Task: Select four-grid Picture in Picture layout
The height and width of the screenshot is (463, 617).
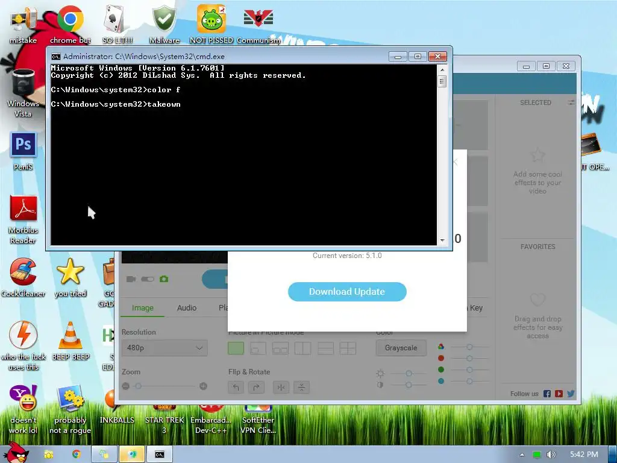Action: point(348,348)
